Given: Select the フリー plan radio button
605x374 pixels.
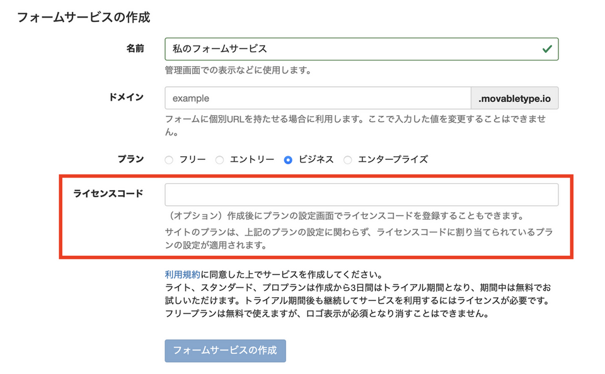Looking at the screenshot, I should pos(169,160).
